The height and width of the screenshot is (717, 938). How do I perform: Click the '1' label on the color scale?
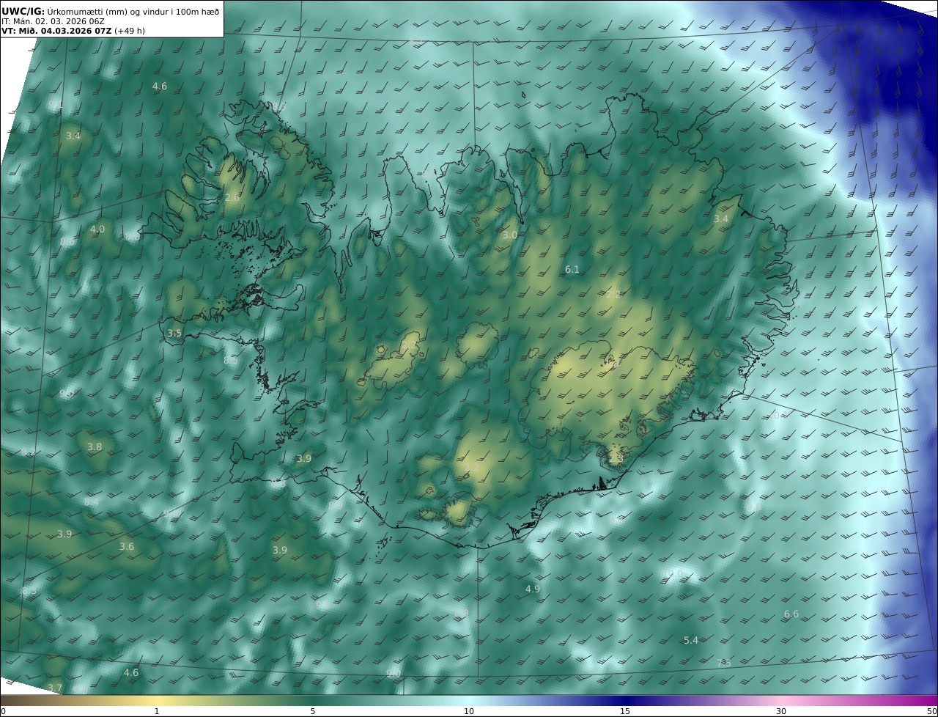tap(156, 711)
